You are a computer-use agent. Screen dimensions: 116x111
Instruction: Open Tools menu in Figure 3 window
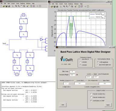[x=18, y=4]
